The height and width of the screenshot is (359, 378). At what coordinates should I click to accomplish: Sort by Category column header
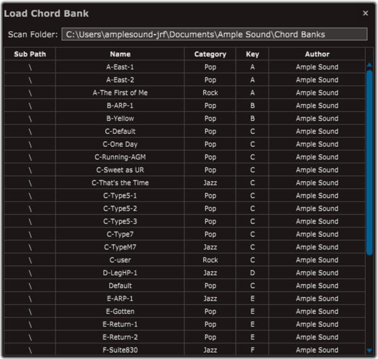click(x=210, y=54)
